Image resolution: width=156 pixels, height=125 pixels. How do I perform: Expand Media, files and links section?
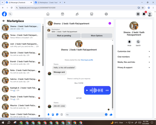134,62
